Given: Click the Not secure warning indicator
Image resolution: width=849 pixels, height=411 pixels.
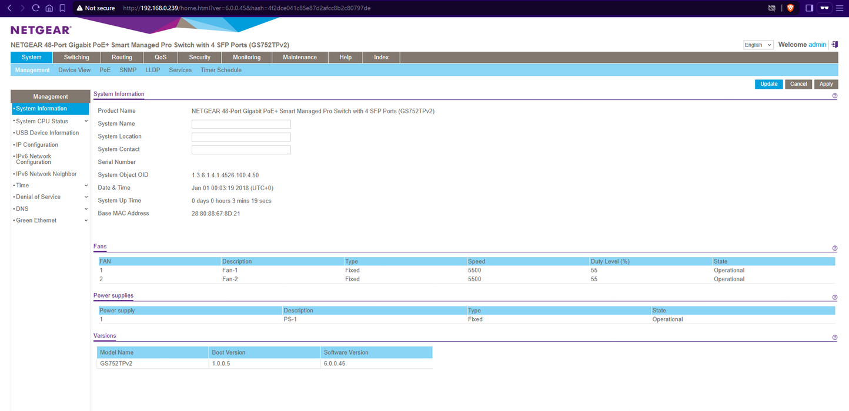Looking at the screenshot, I should click(x=95, y=8).
